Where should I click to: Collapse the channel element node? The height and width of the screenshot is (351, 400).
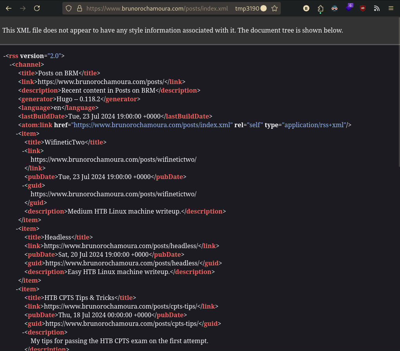pyautogui.click(x=11, y=65)
